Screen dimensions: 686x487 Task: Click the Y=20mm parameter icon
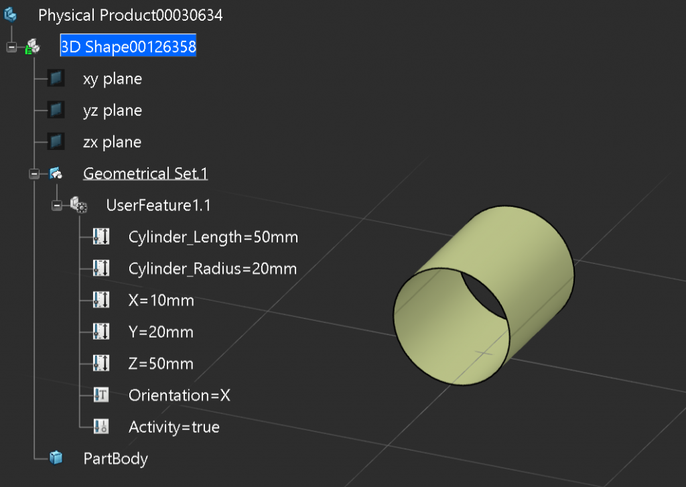101,331
